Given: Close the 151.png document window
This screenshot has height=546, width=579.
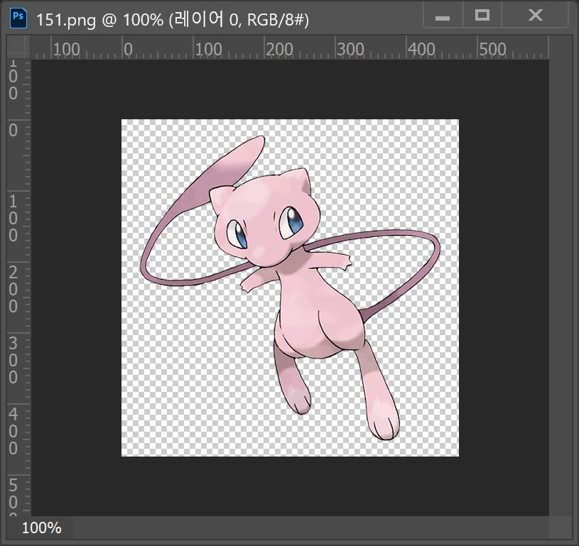Looking at the screenshot, I should click(x=535, y=16).
